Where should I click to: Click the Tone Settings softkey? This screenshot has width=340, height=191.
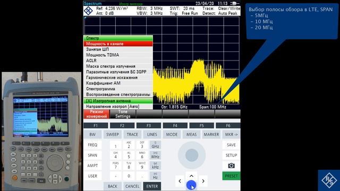pos(123,114)
